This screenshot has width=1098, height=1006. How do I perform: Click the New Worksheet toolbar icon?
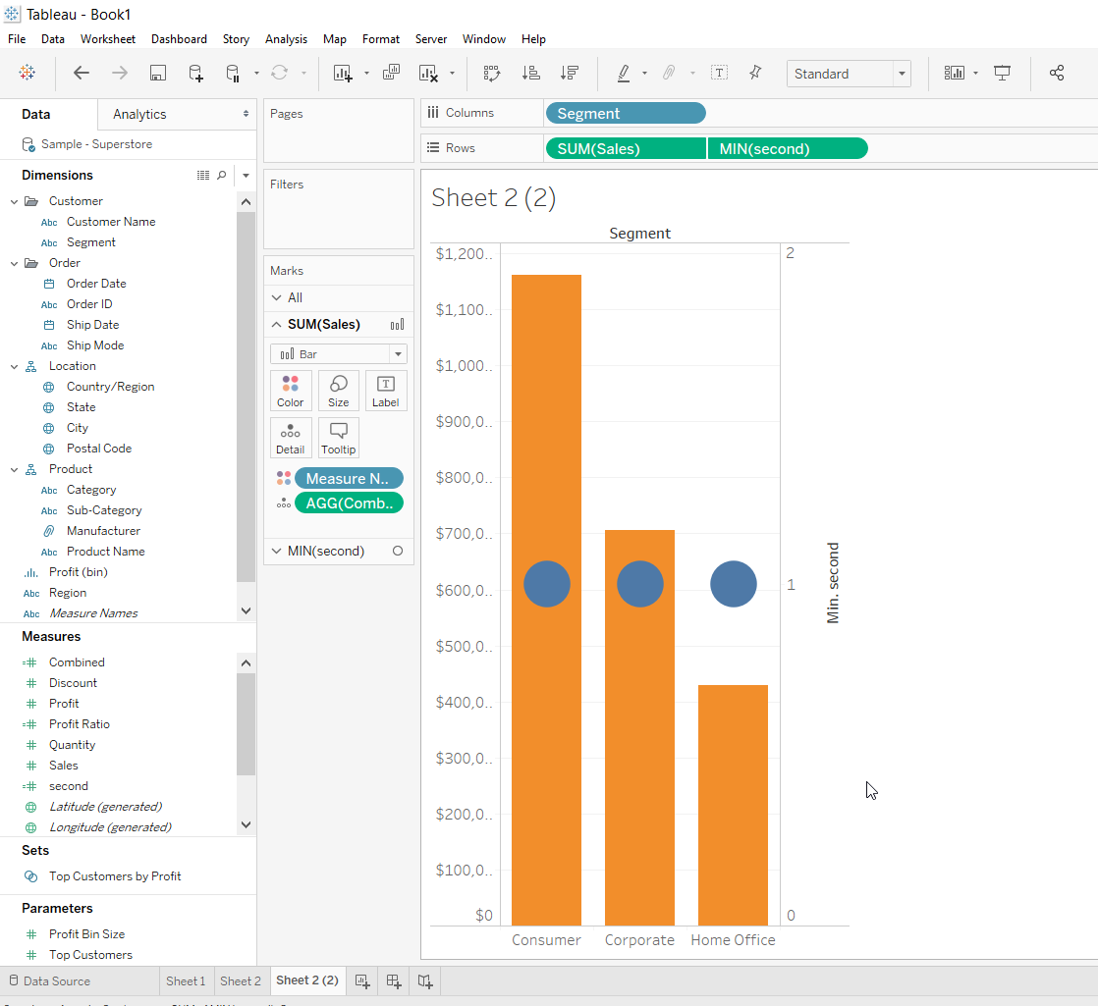pos(343,73)
